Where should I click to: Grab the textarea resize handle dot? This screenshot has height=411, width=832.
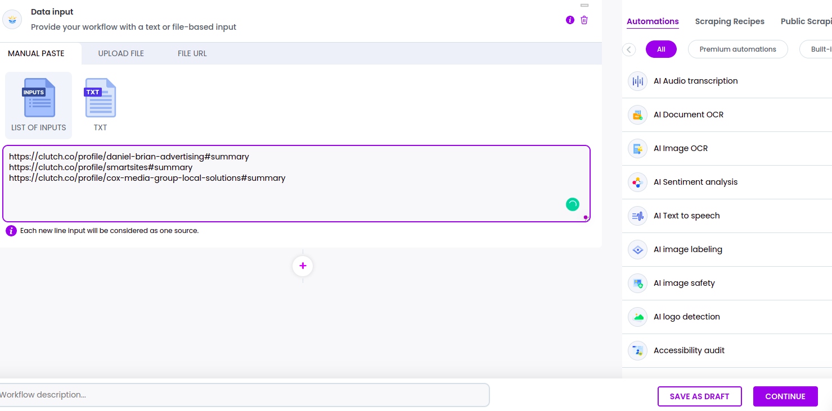(586, 217)
